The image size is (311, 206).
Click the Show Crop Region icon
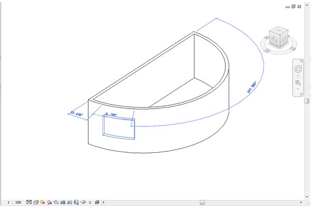69,202
